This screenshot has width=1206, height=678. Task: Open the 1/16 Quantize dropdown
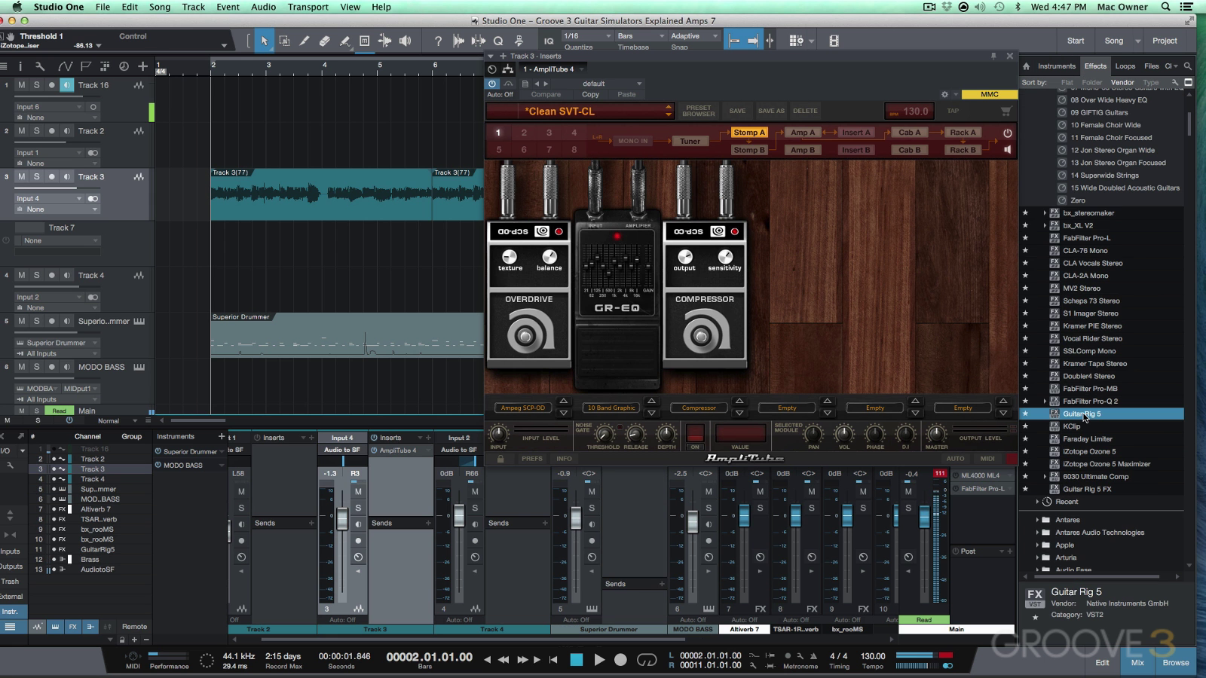(x=587, y=36)
